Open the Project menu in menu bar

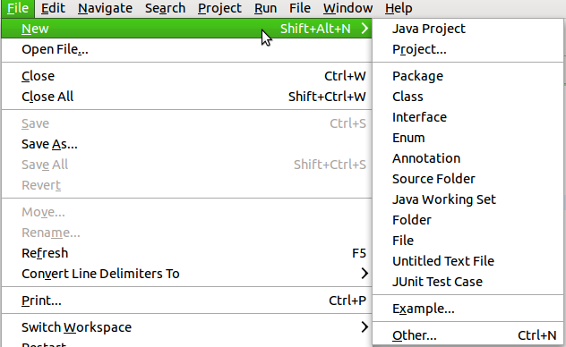[x=219, y=8]
